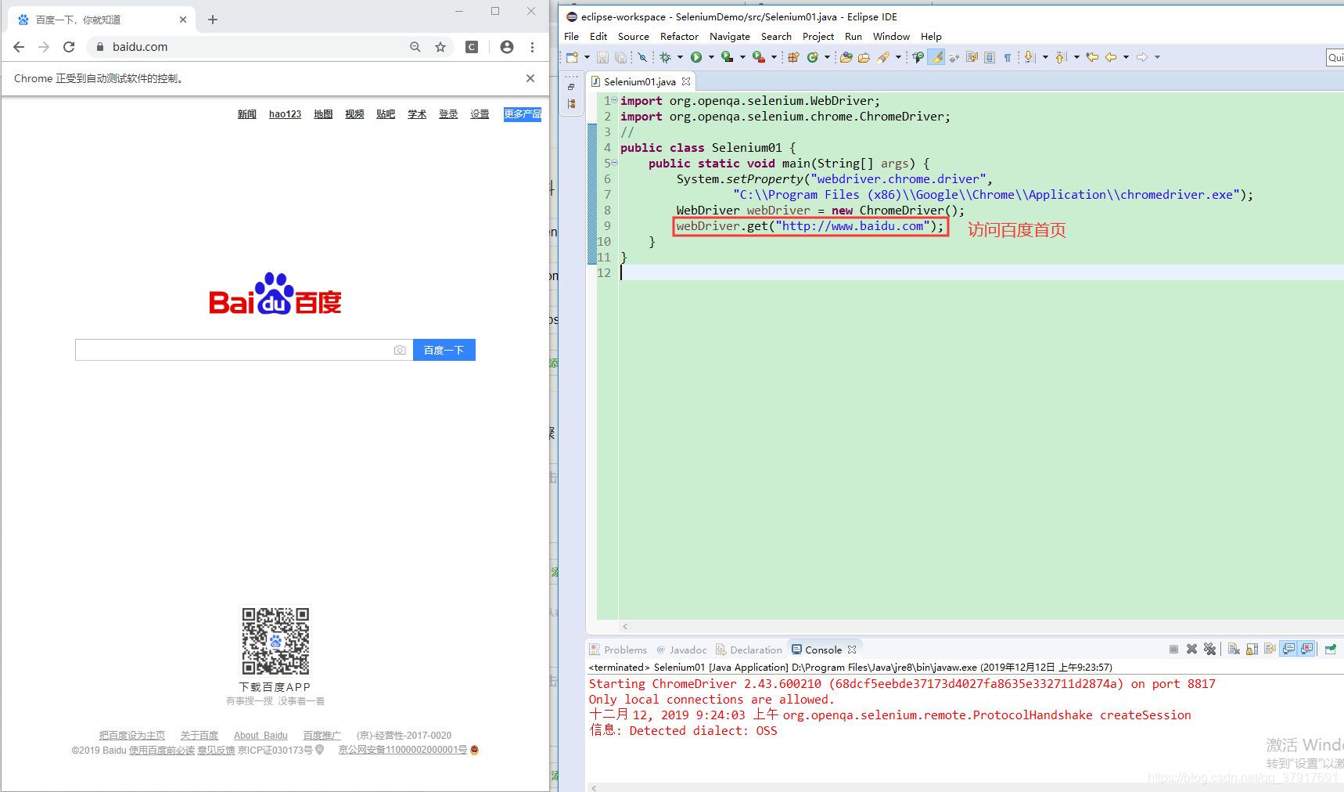Open dropdown arrow beside Coverage icon
Image resolution: width=1344 pixels, height=792 pixels.
tap(742, 57)
